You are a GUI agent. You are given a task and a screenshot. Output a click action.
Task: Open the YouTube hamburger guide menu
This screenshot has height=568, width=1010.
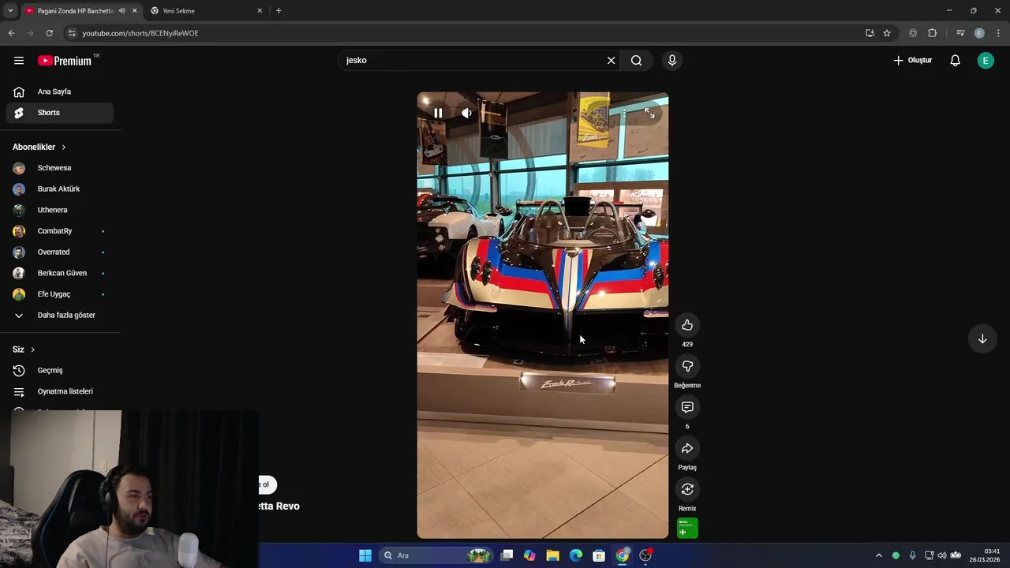(x=19, y=61)
